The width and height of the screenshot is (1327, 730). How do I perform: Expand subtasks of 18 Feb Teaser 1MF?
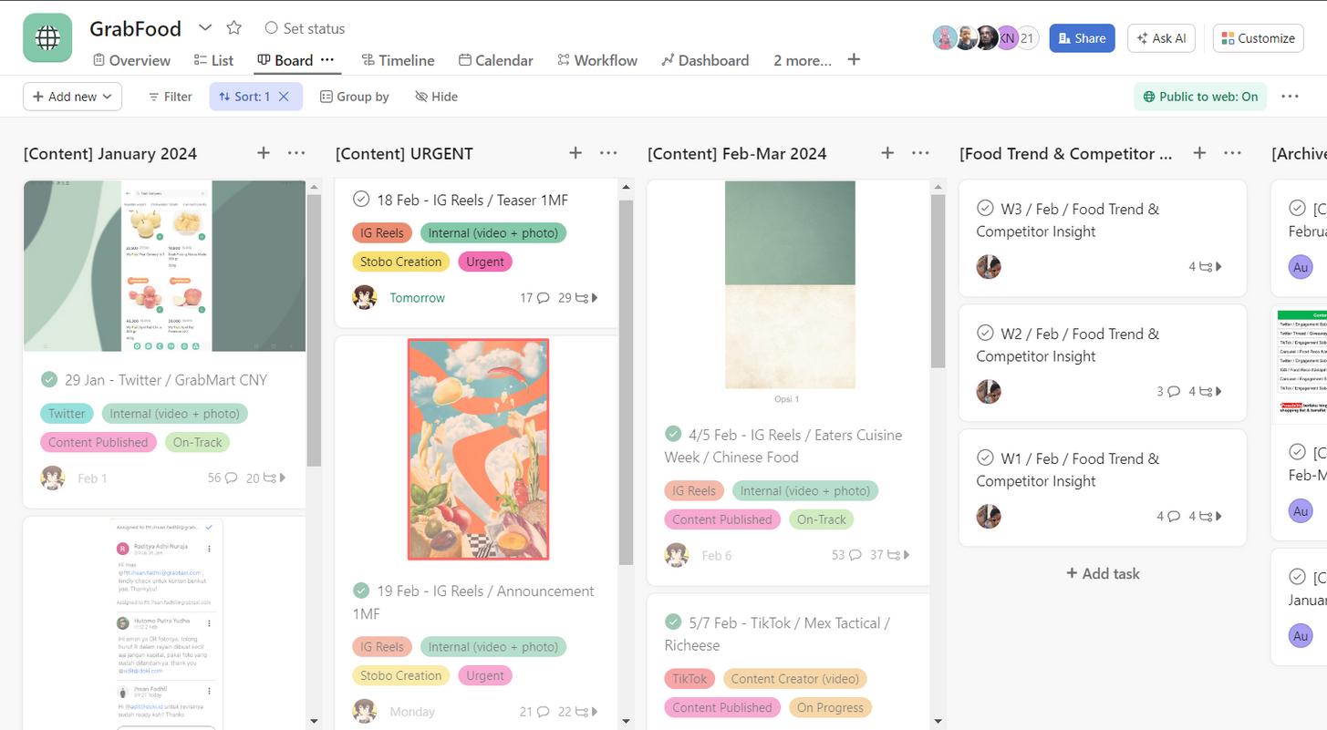point(578,298)
